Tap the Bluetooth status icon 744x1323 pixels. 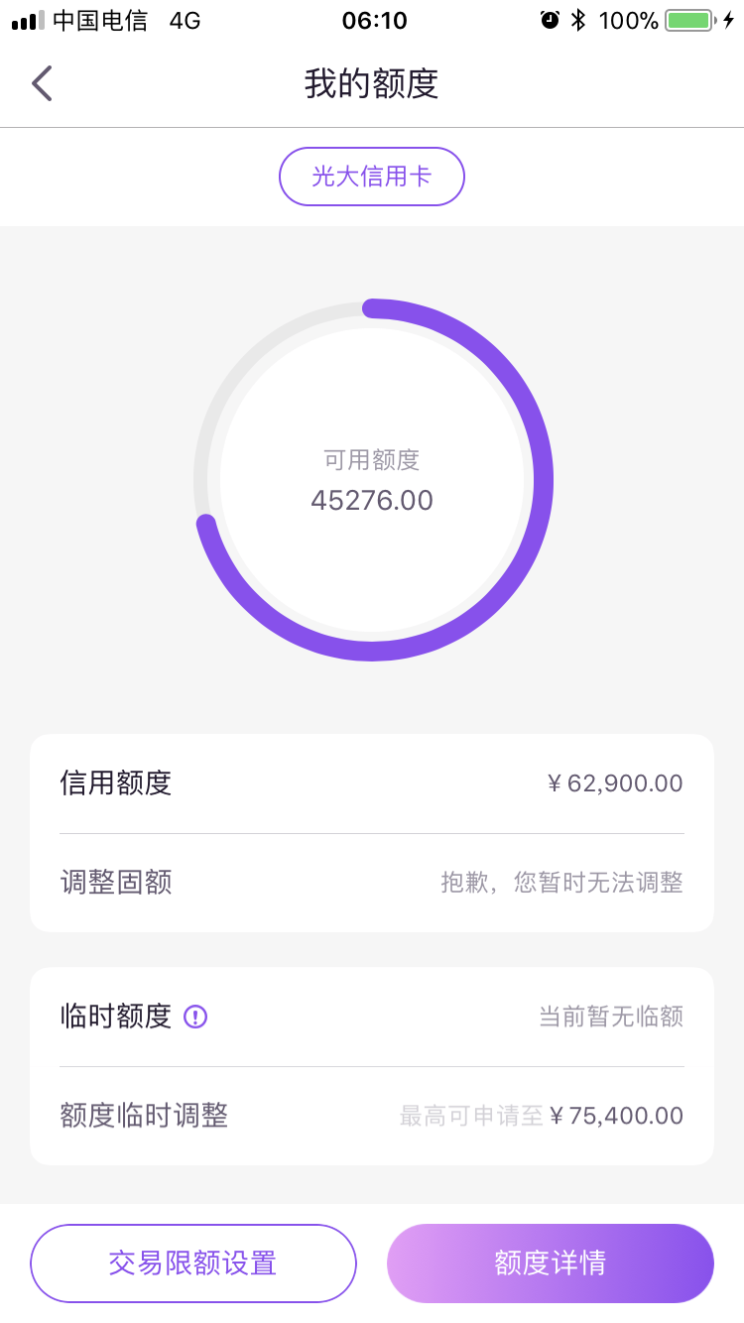pos(578,20)
